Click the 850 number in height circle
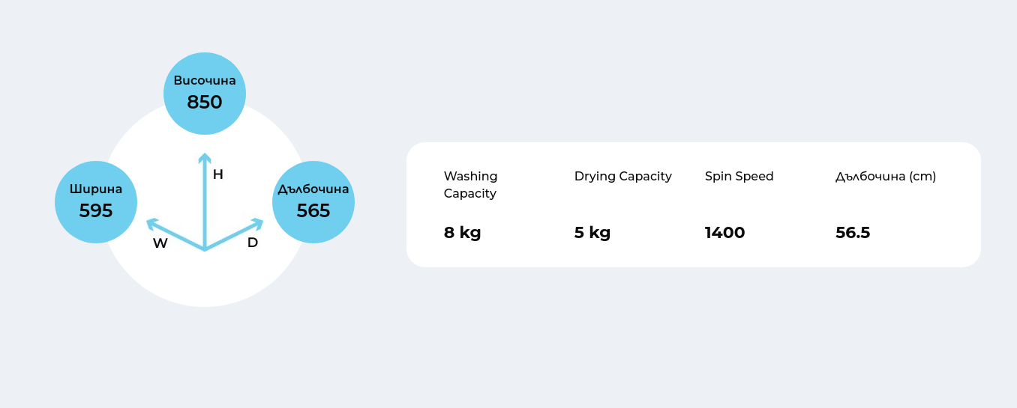Screen dimensions: 1017x408 point(205,103)
